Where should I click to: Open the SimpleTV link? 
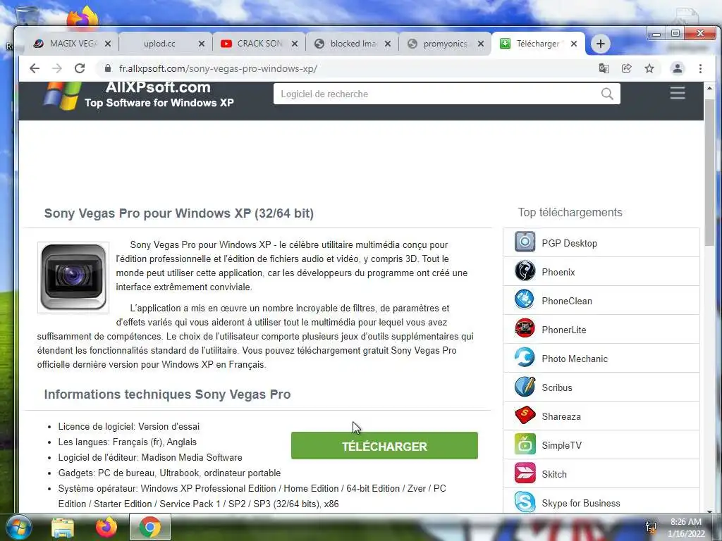[x=561, y=445]
